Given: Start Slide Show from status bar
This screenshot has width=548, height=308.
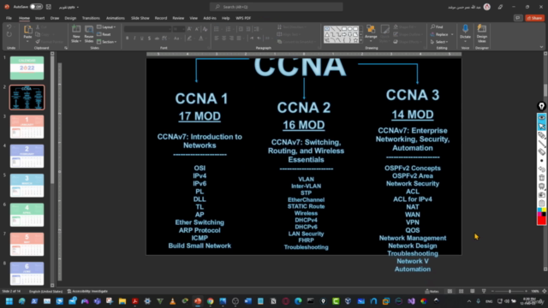Looking at the screenshot, I should [484, 291].
